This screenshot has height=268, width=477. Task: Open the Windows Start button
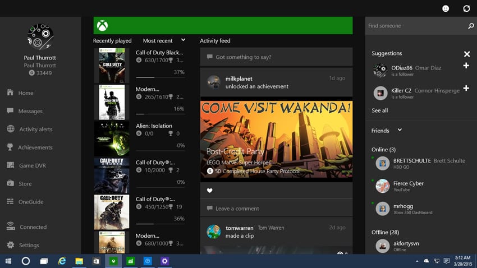pos(8,261)
